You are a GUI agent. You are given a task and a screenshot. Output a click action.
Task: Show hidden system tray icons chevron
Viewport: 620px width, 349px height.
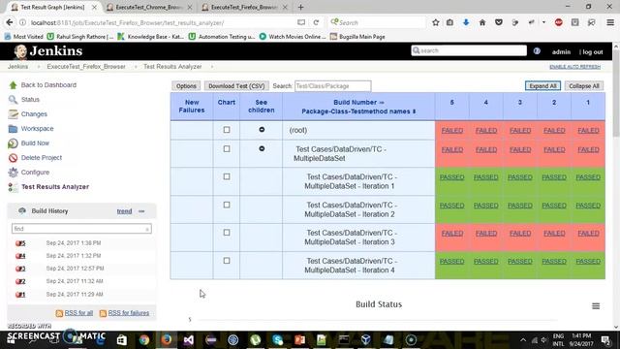coord(523,340)
